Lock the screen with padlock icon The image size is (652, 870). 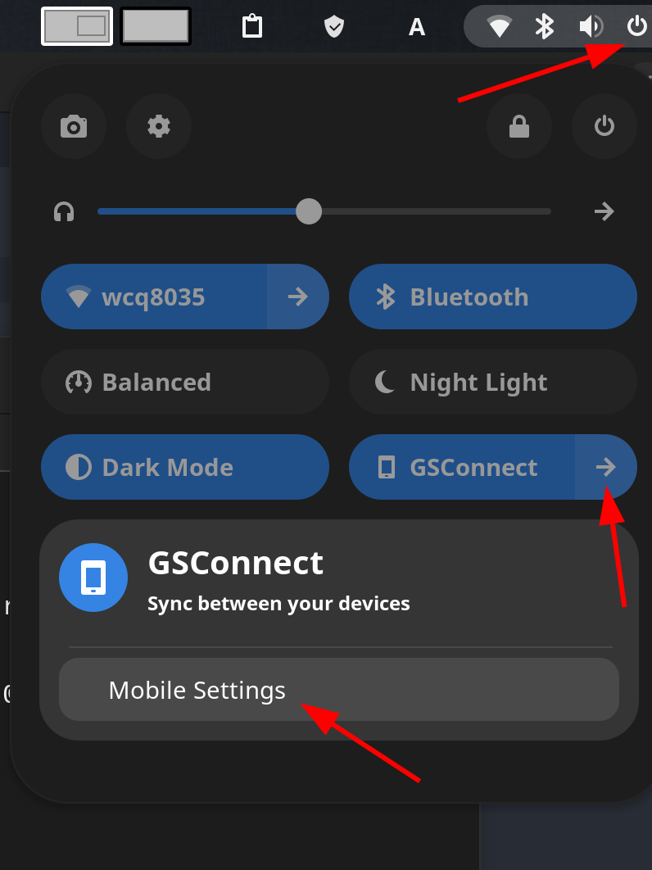[518, 126]
